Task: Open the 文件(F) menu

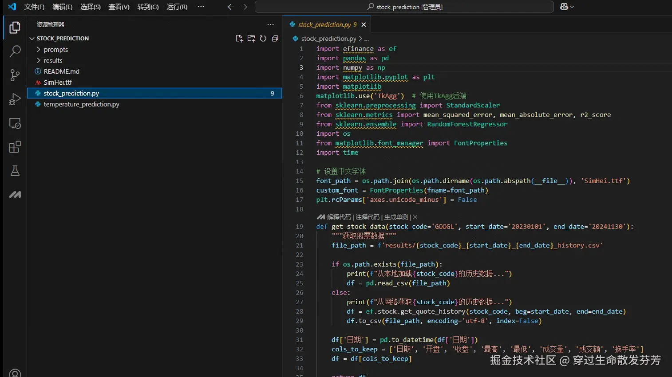Action: [x=34, y=7]
